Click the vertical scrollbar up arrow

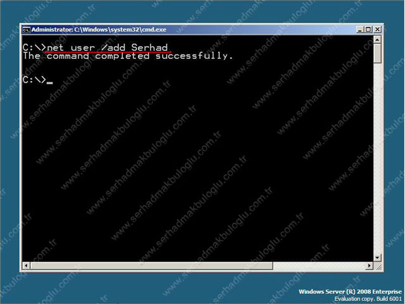point(377,39)
